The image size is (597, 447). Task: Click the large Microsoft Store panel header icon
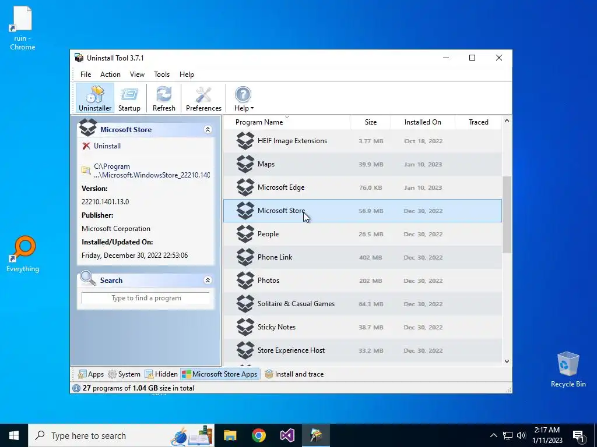pos(88,127)
